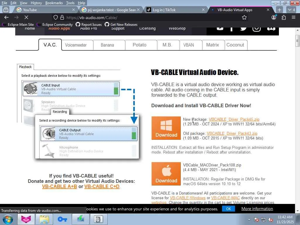Screen dimensions: 300x225
Task: Click the page vertical scrollbar thumb
Action: (297, 40)
